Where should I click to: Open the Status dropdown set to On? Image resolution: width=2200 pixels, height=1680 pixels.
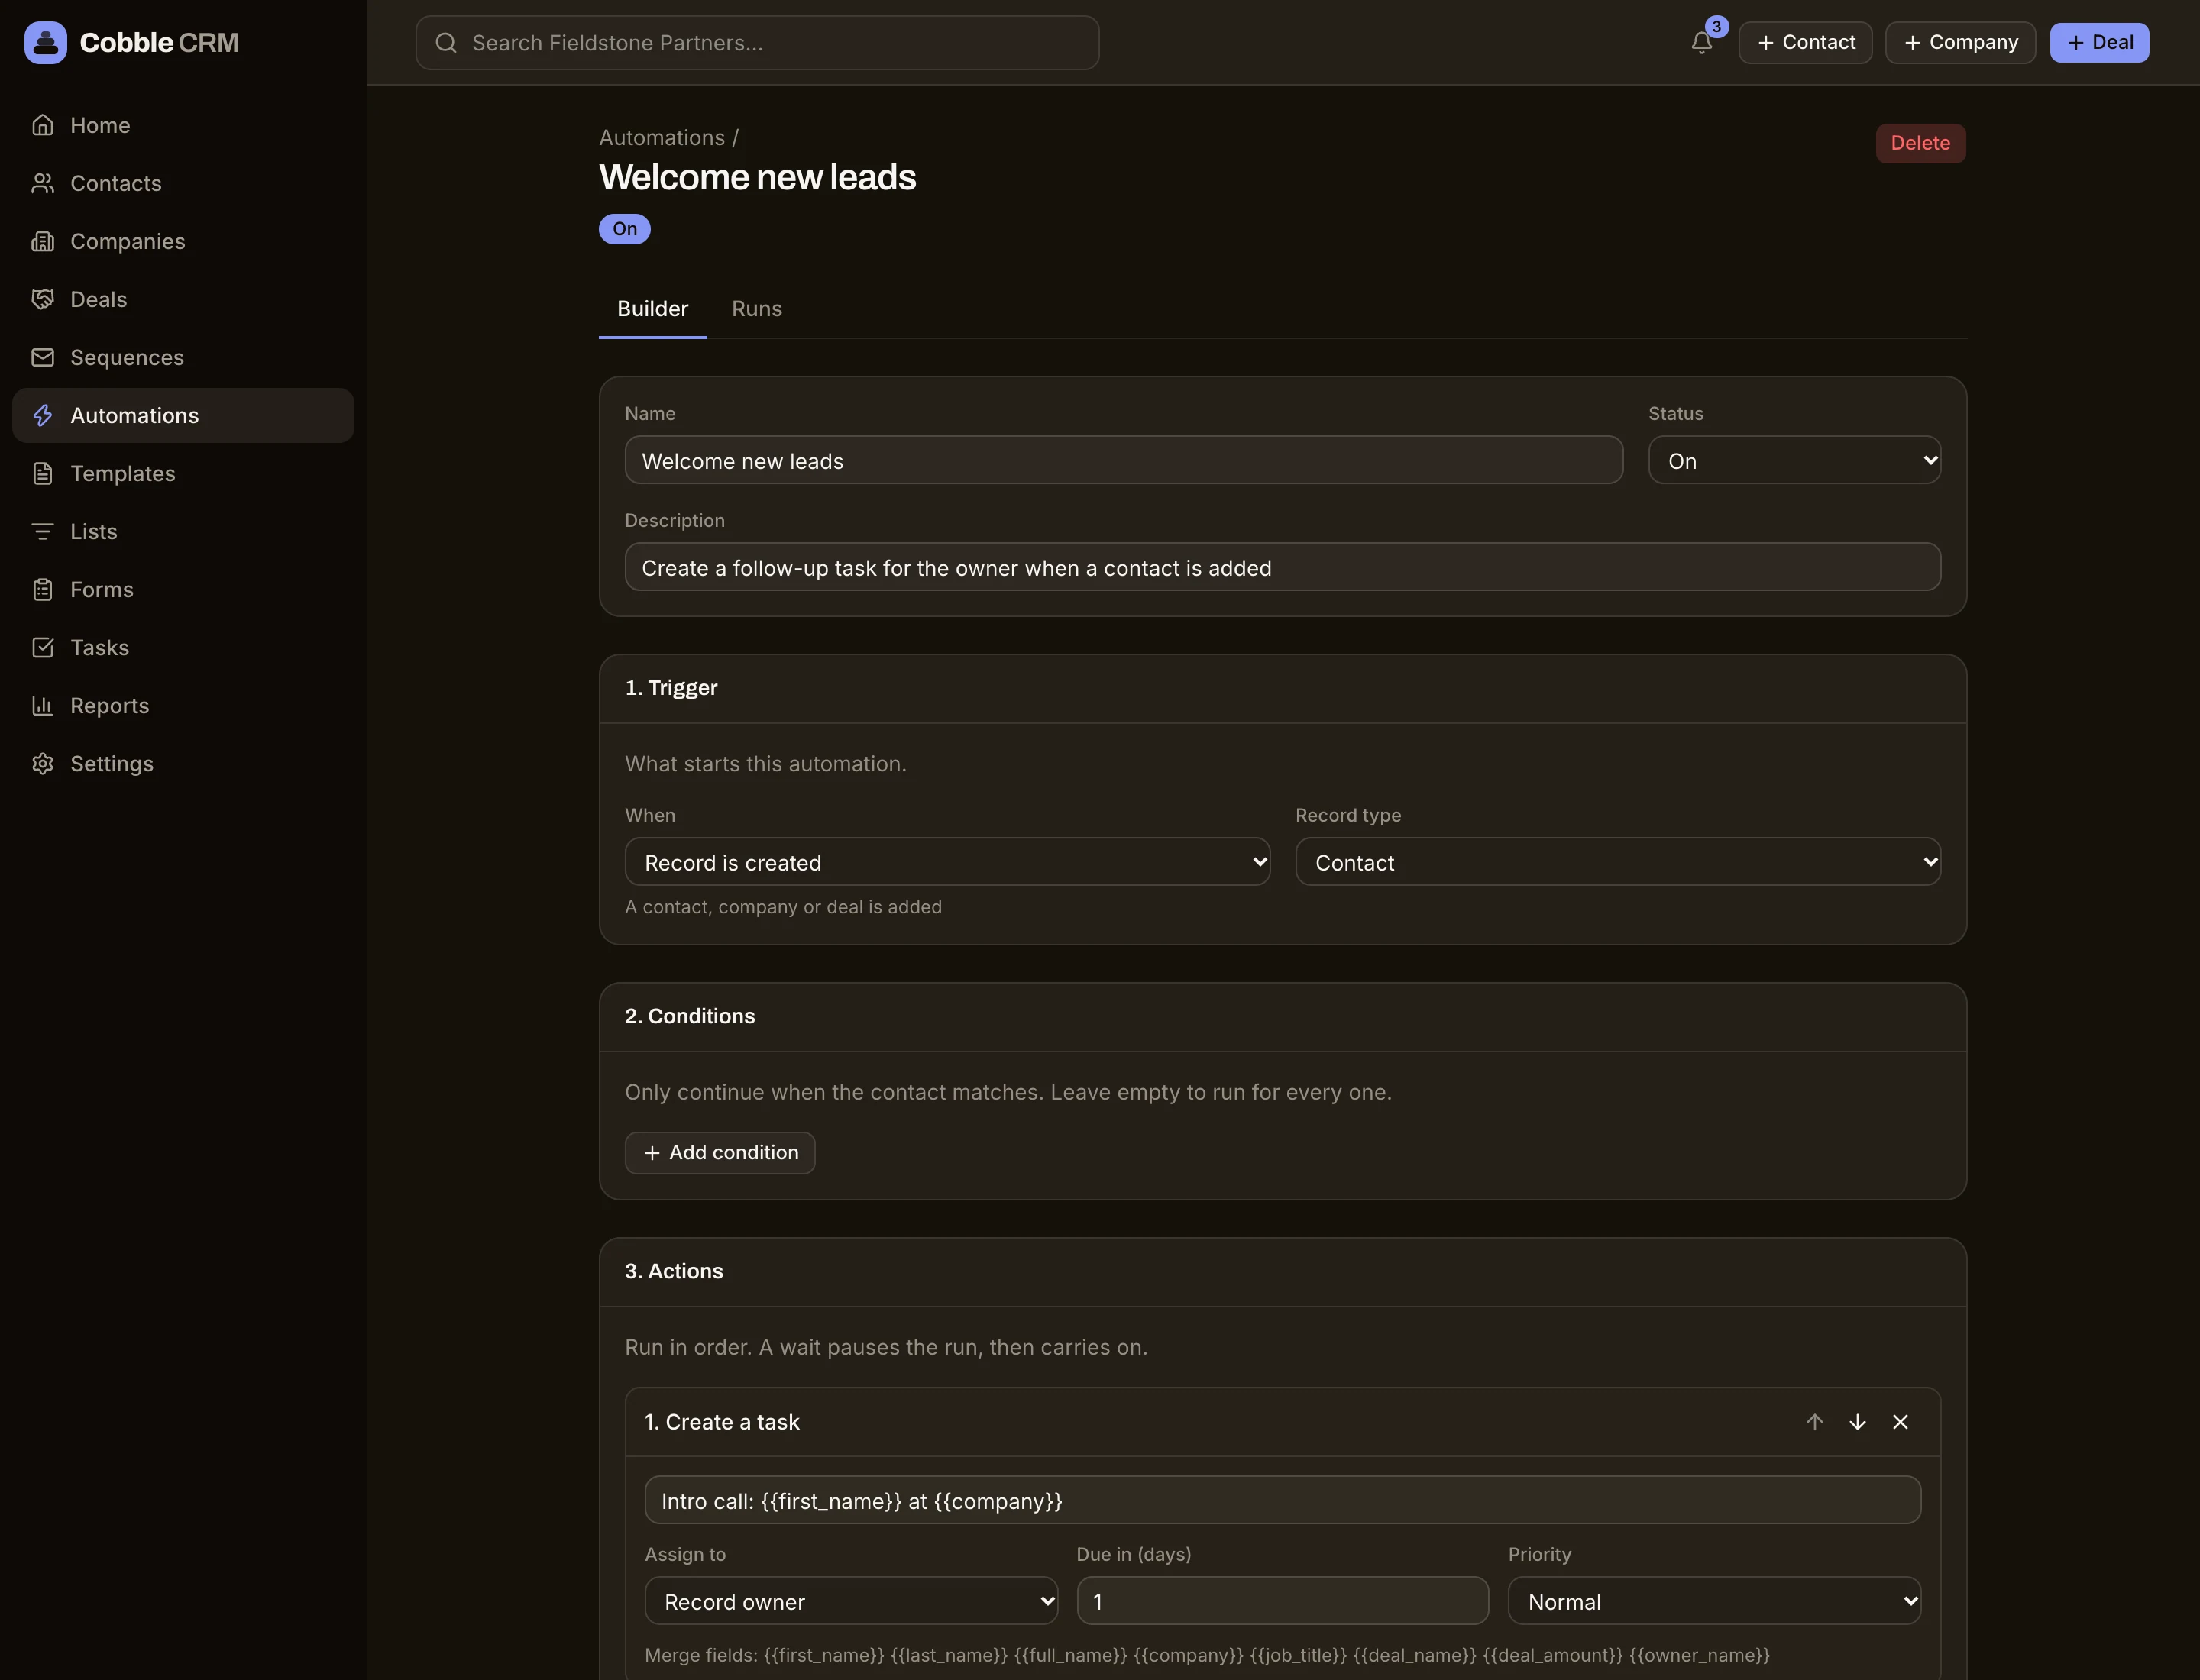tap(1795, 460)
